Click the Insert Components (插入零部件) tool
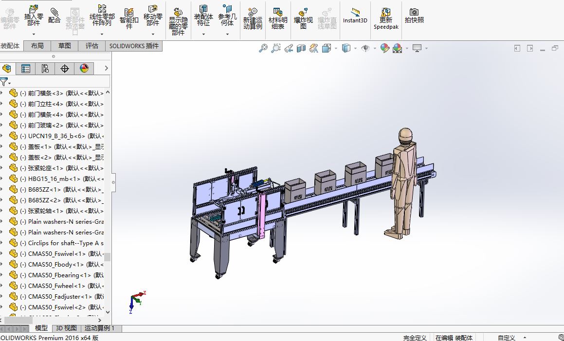The image size is (564, 341). click(x=34, y=16)
